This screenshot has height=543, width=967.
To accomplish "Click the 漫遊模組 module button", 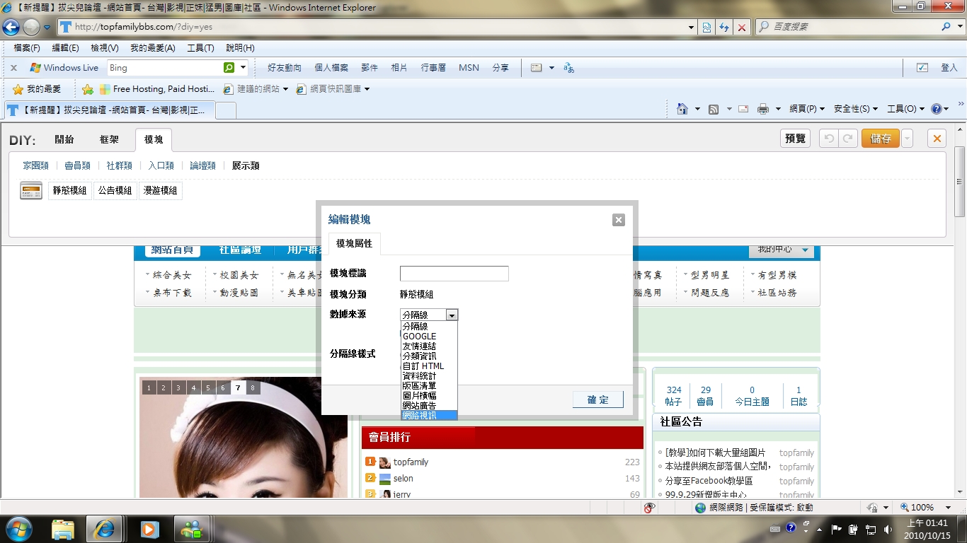I will pyautogui.click(x=161, y=190).
